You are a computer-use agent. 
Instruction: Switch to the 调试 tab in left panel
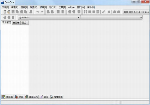coord(24,23)
